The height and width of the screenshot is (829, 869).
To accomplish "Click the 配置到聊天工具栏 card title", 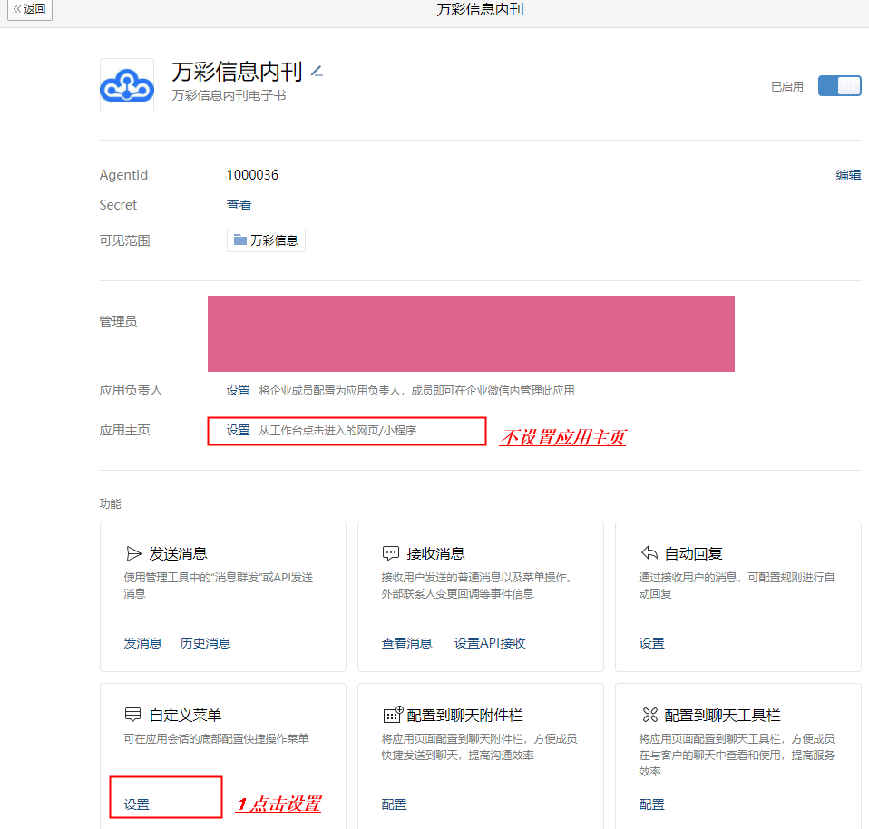I will (x=723, y=716).
